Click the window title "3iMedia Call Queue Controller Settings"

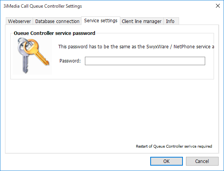[43, 6]
